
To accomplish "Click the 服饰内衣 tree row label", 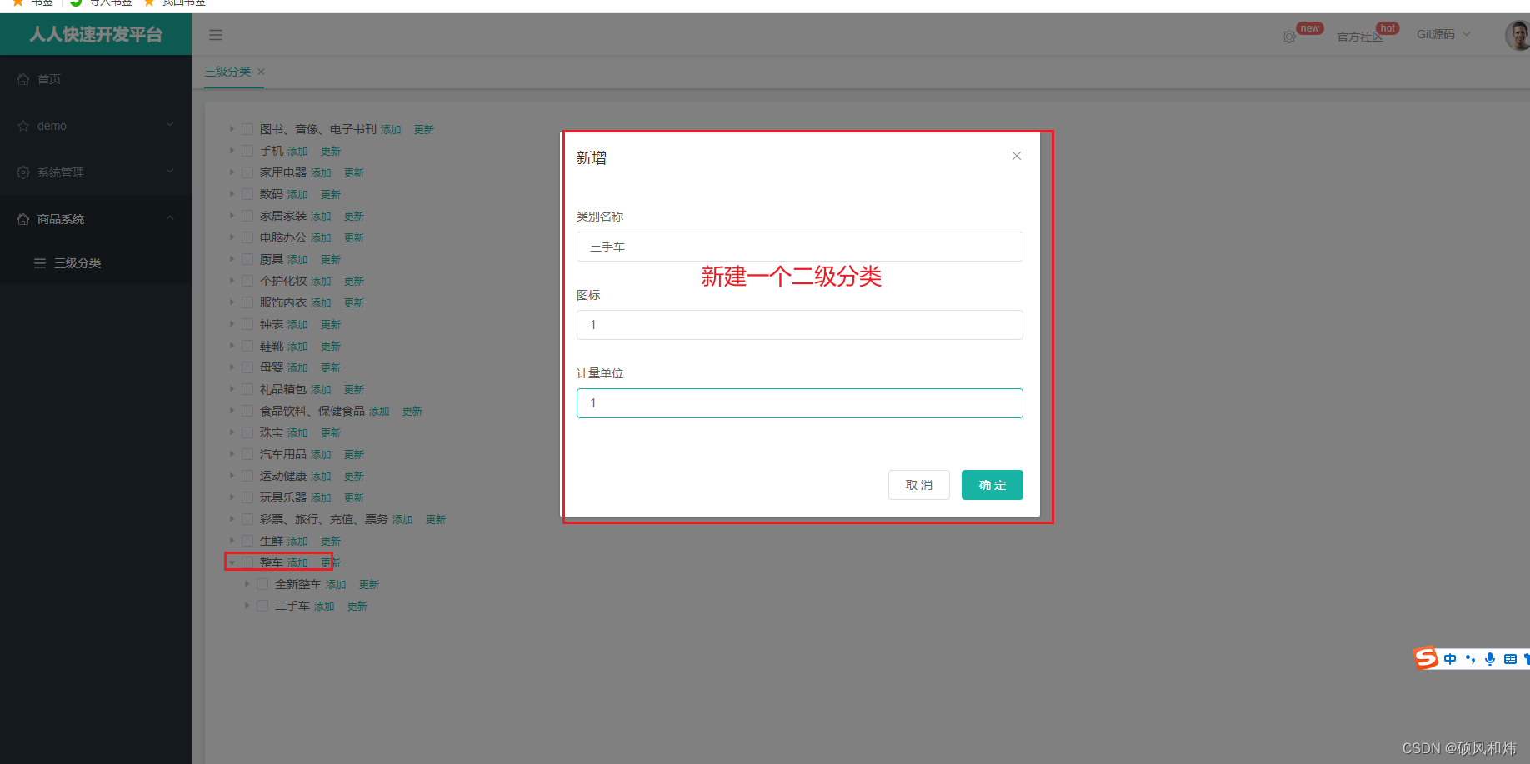I will pos(283,302).
